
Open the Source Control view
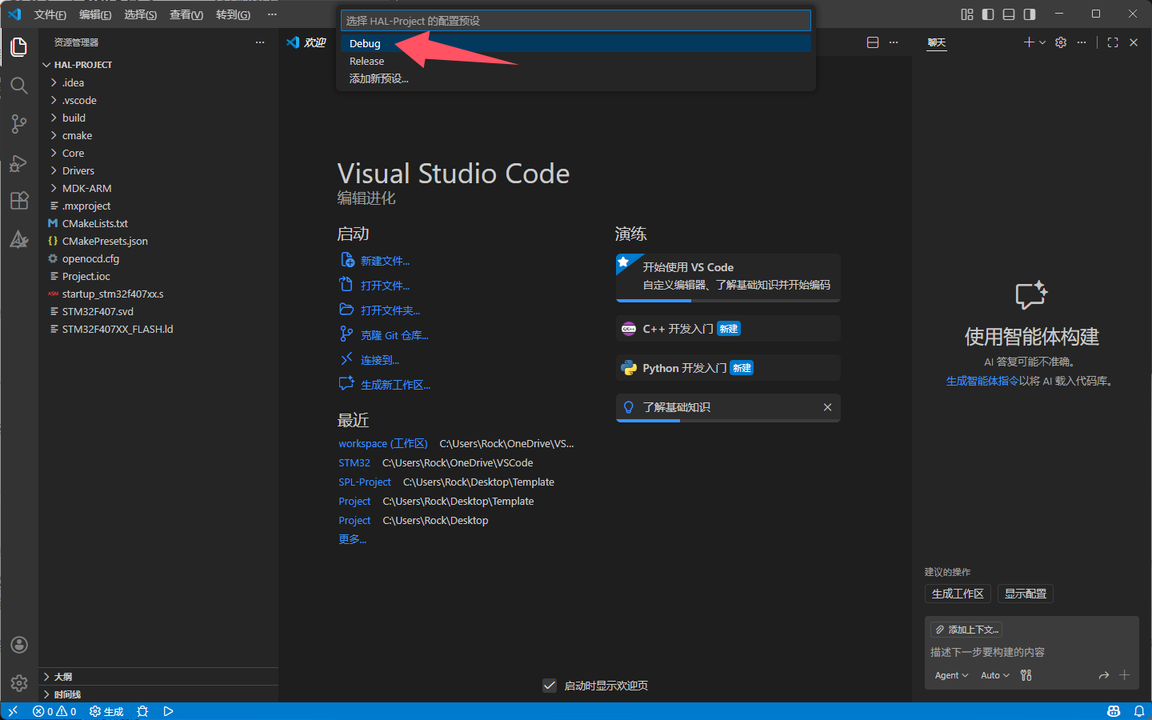coord(19,124)
